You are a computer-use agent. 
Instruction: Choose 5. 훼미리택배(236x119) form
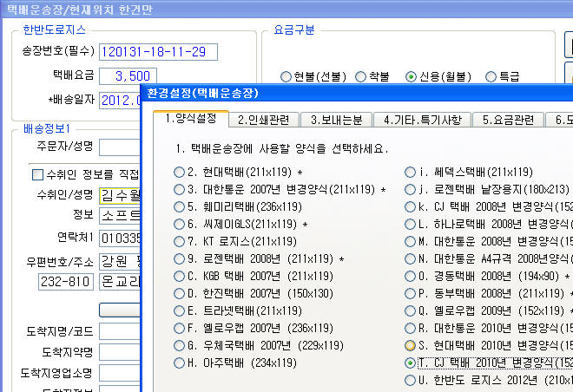179,206
